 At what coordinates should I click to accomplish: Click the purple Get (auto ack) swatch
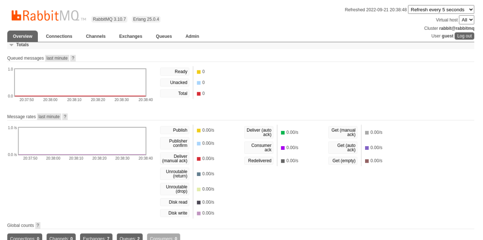click(x=367, y=148)
